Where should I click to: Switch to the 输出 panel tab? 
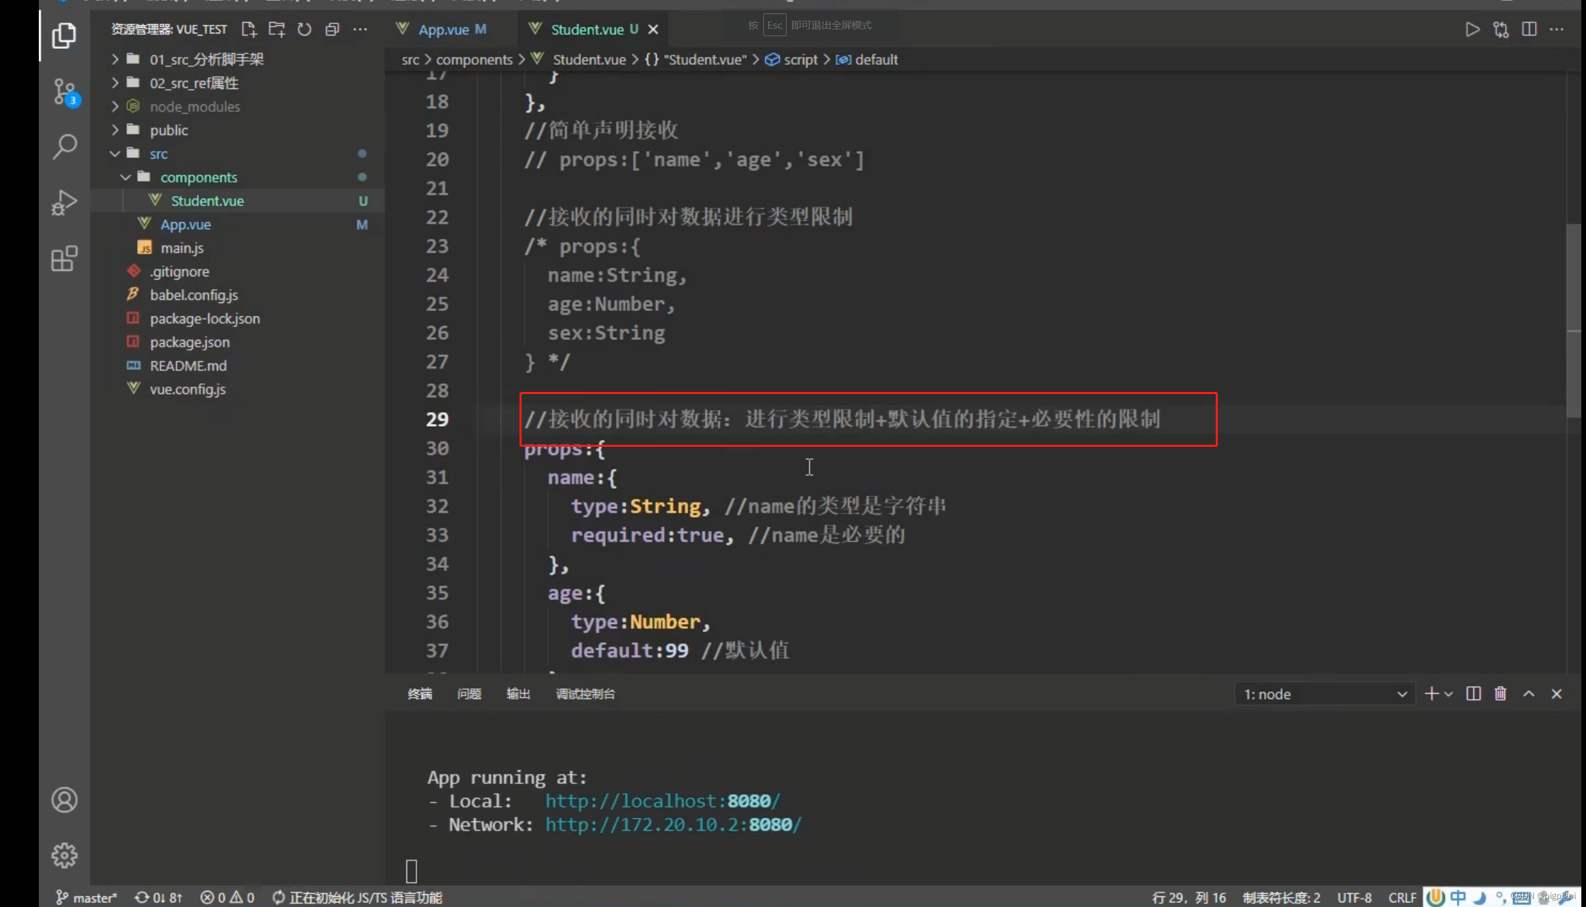coord(518,694)
